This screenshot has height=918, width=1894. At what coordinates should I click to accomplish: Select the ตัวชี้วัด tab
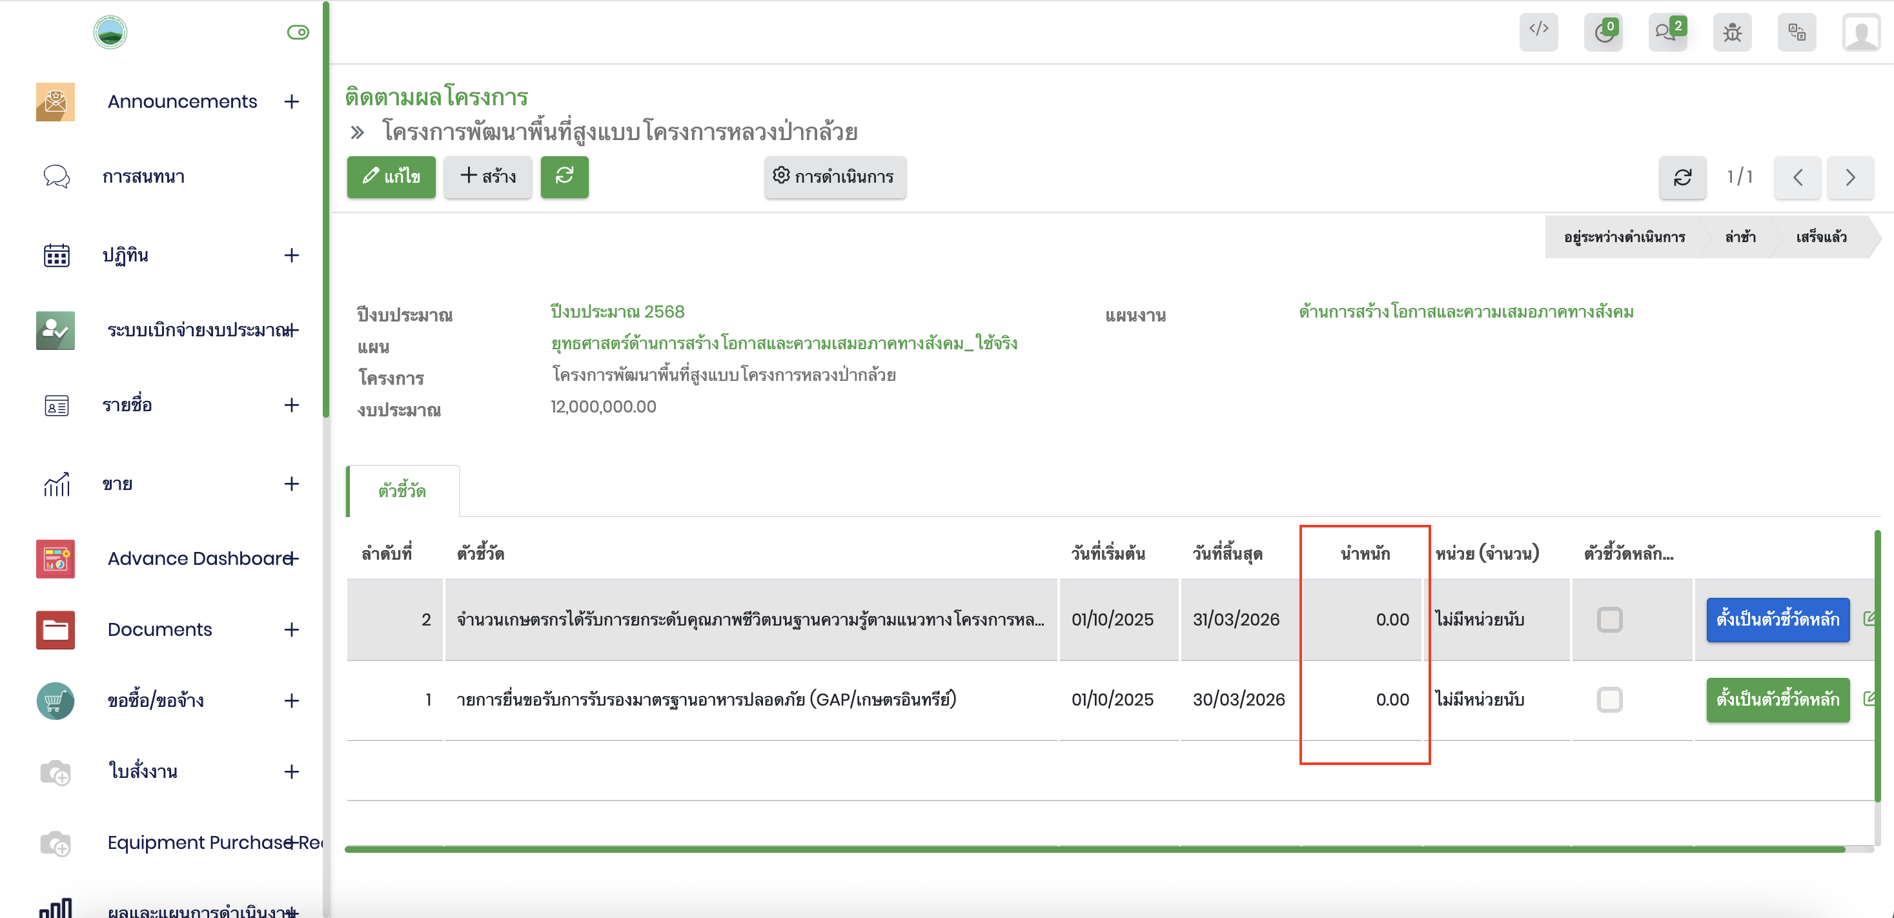(402, 491)
